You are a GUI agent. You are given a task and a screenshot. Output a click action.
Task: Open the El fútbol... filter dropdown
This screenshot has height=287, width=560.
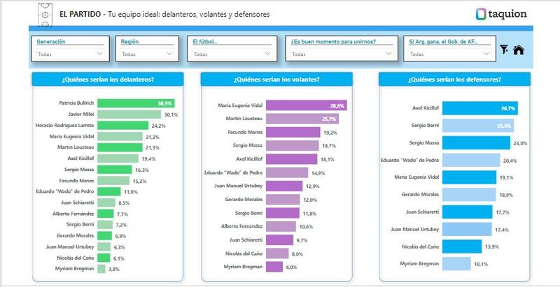[232, 54]
